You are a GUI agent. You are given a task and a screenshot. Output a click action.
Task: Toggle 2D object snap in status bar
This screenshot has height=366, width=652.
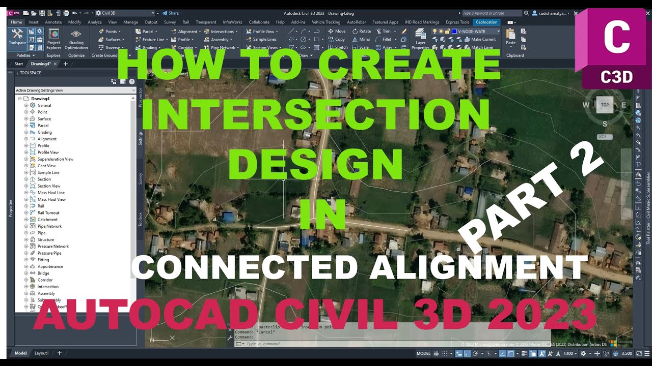coord(511,353)
